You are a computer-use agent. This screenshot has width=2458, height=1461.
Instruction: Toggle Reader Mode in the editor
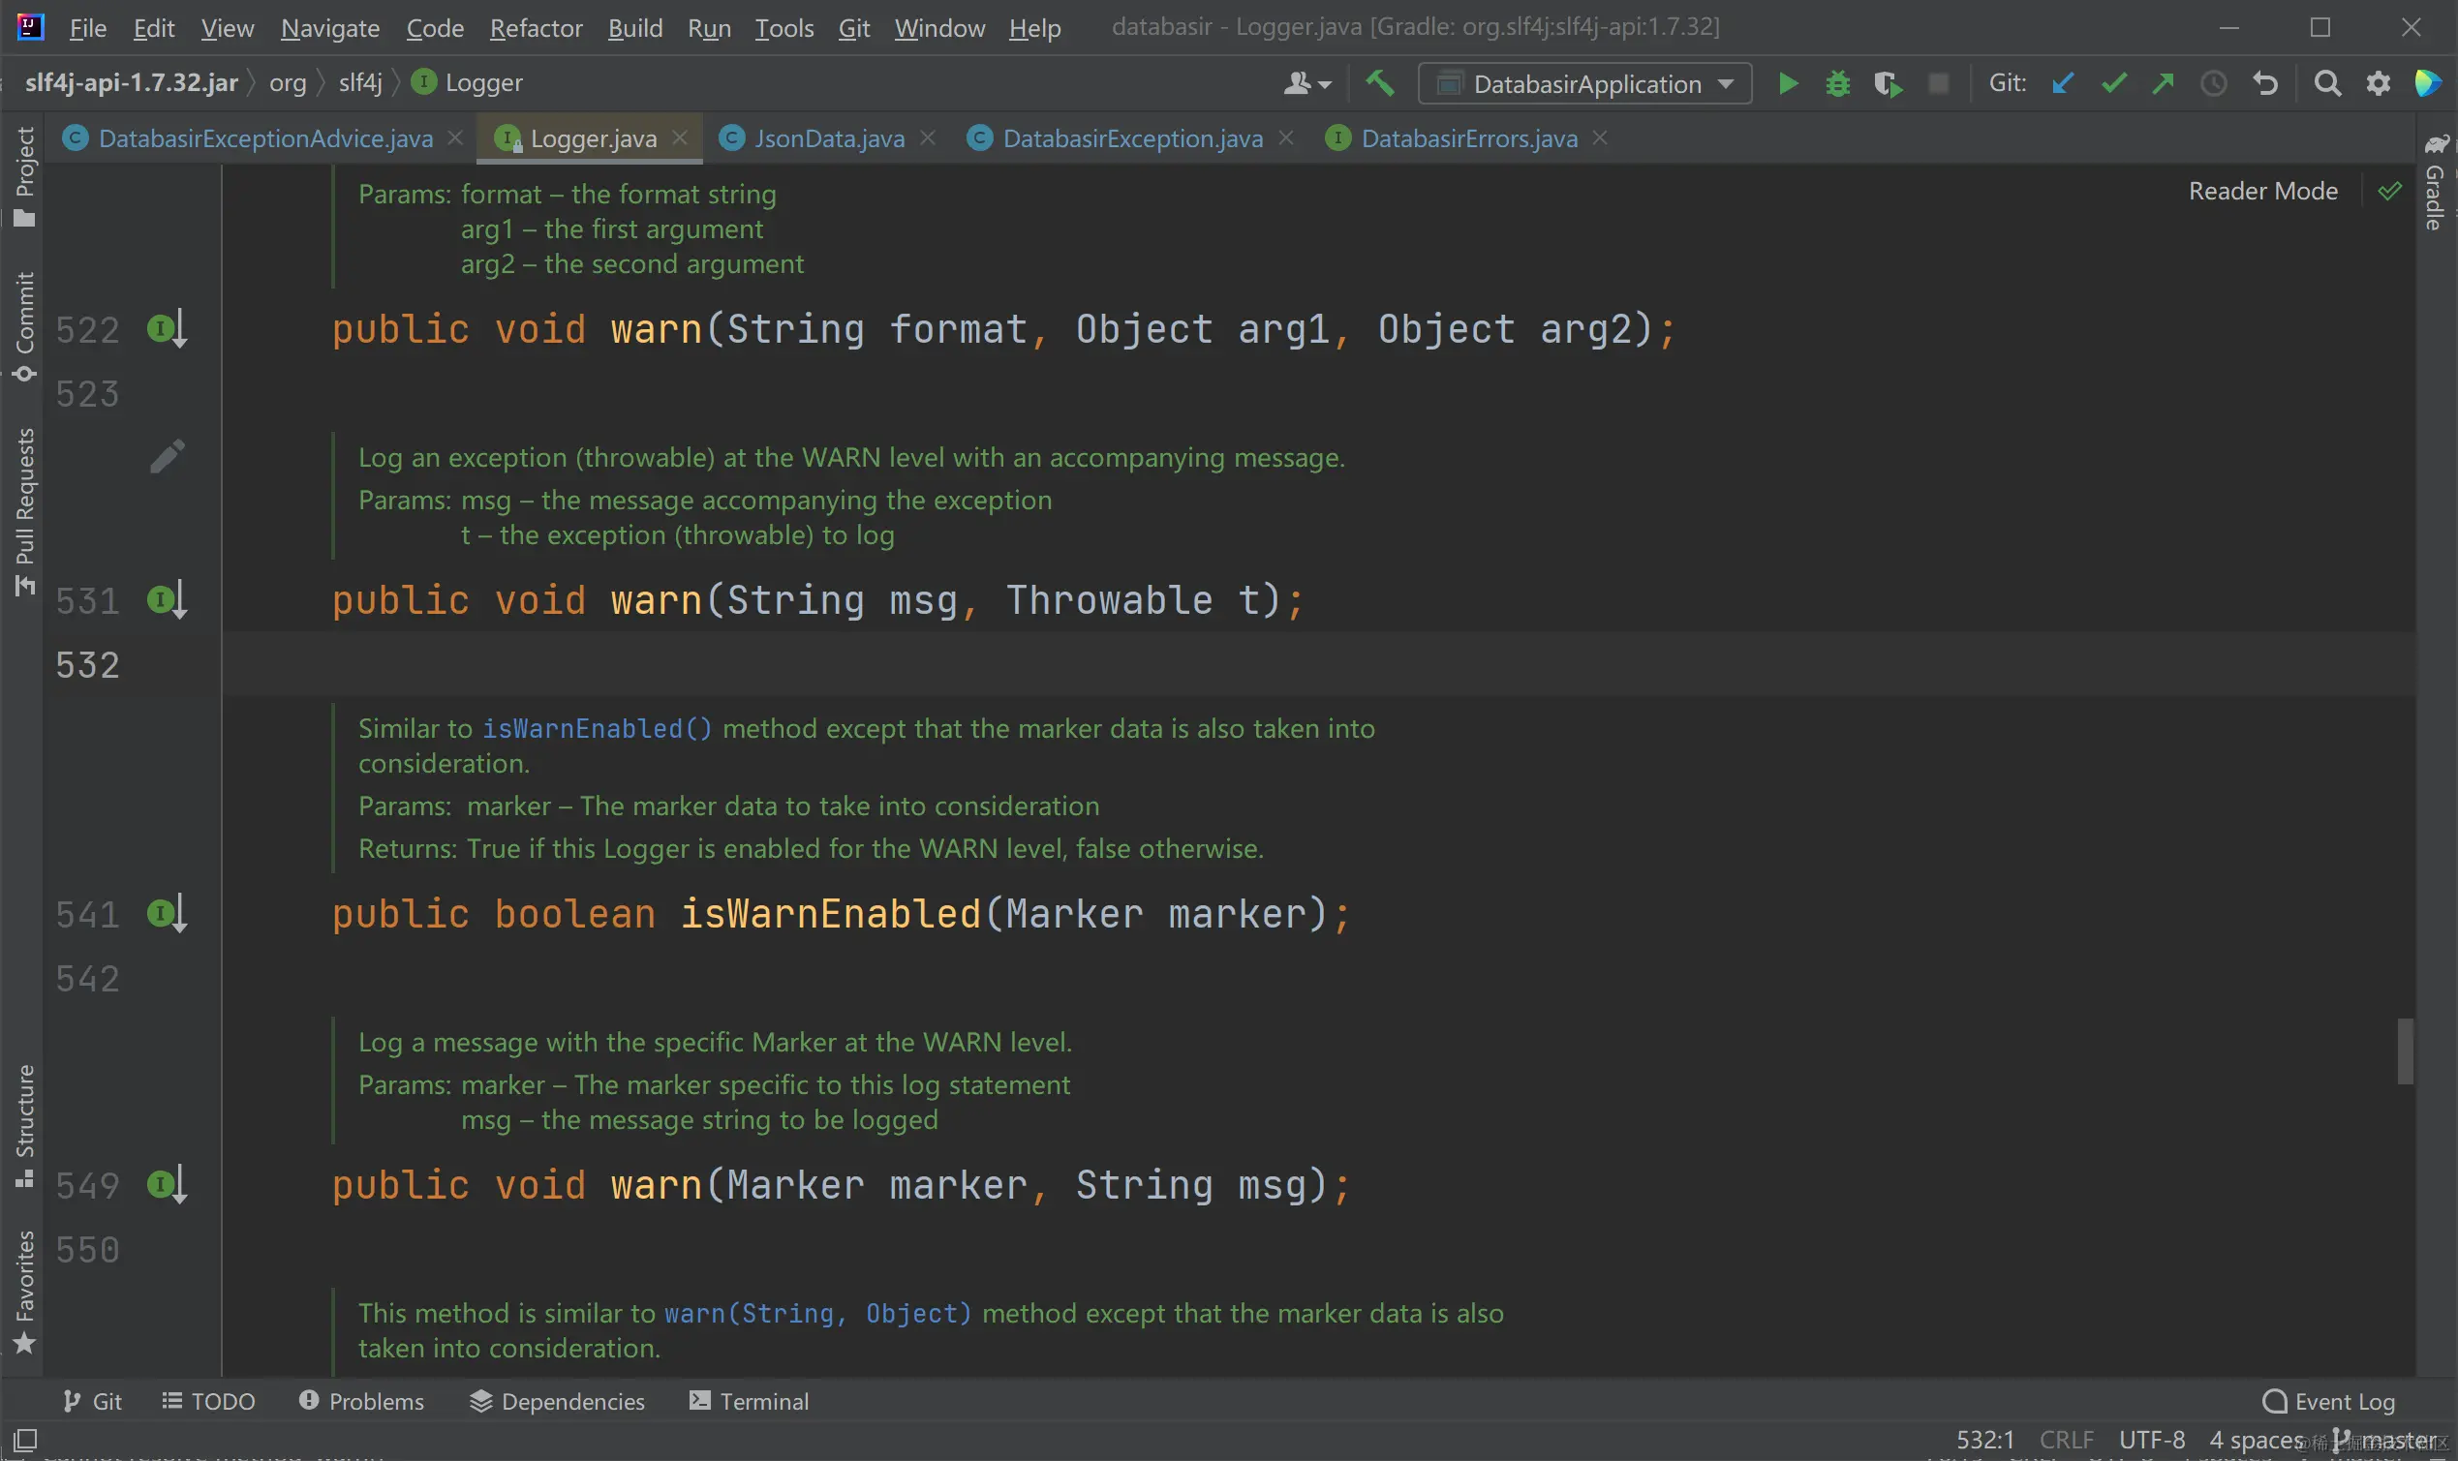click(2262, 191)
